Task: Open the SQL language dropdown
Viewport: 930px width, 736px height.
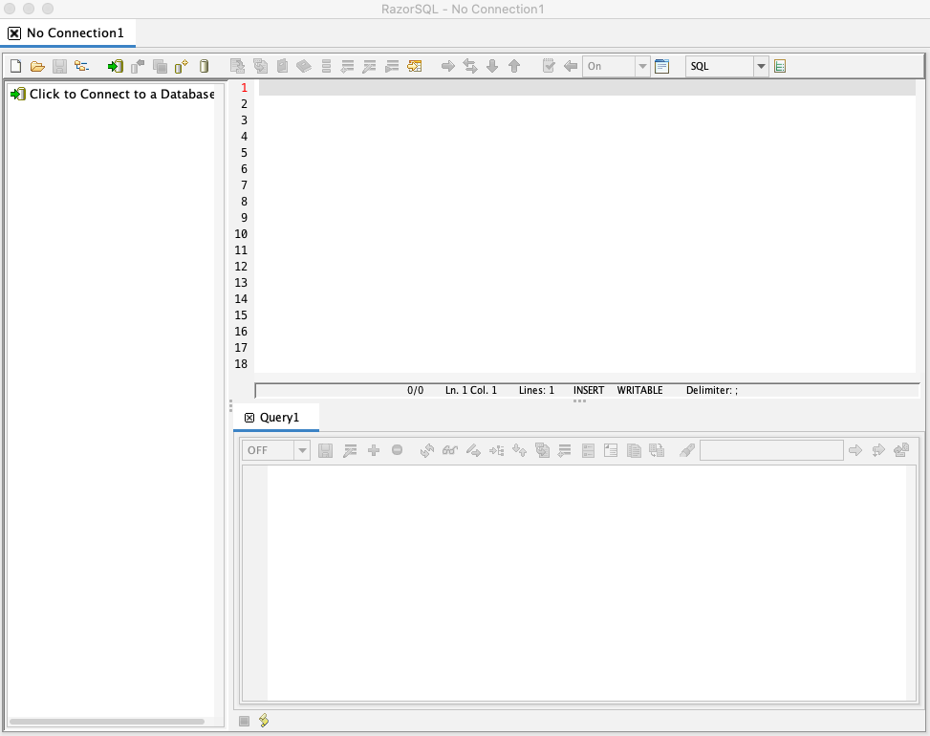Action: (761, 66)
